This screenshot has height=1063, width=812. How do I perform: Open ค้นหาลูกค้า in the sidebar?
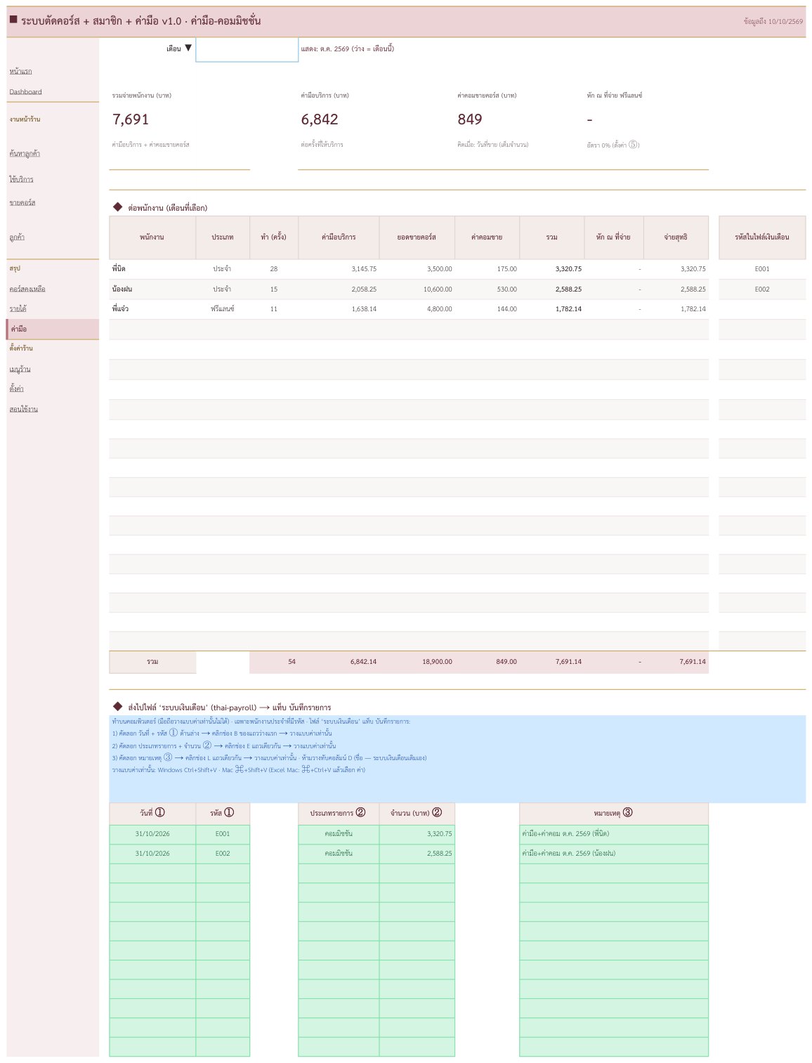click(25, 153)
